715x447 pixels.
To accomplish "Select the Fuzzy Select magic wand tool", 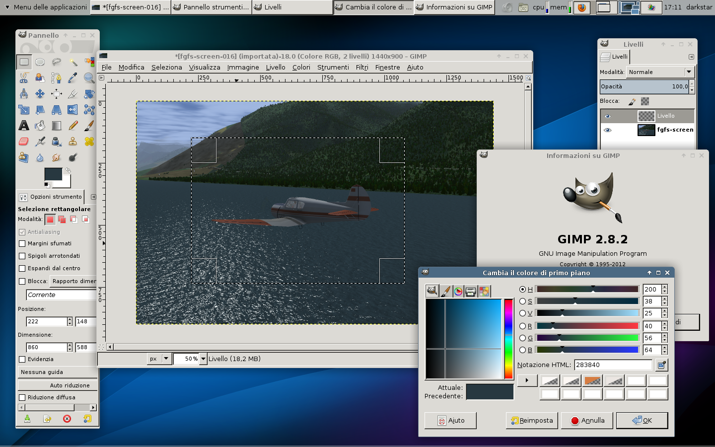I will [73, 62].
